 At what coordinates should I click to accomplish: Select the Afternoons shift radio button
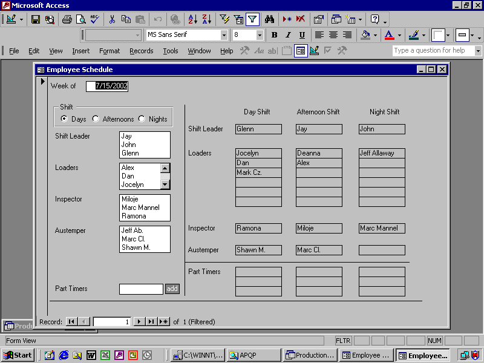coord(96,119)
